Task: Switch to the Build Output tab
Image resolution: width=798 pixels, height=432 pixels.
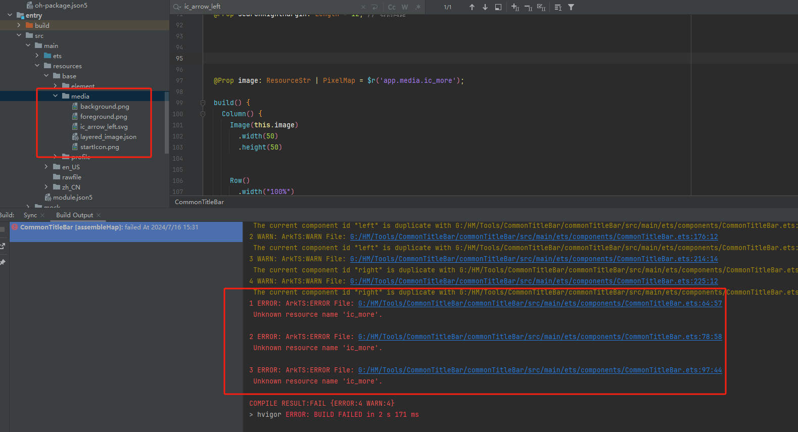Action: (x=74, y=215)
